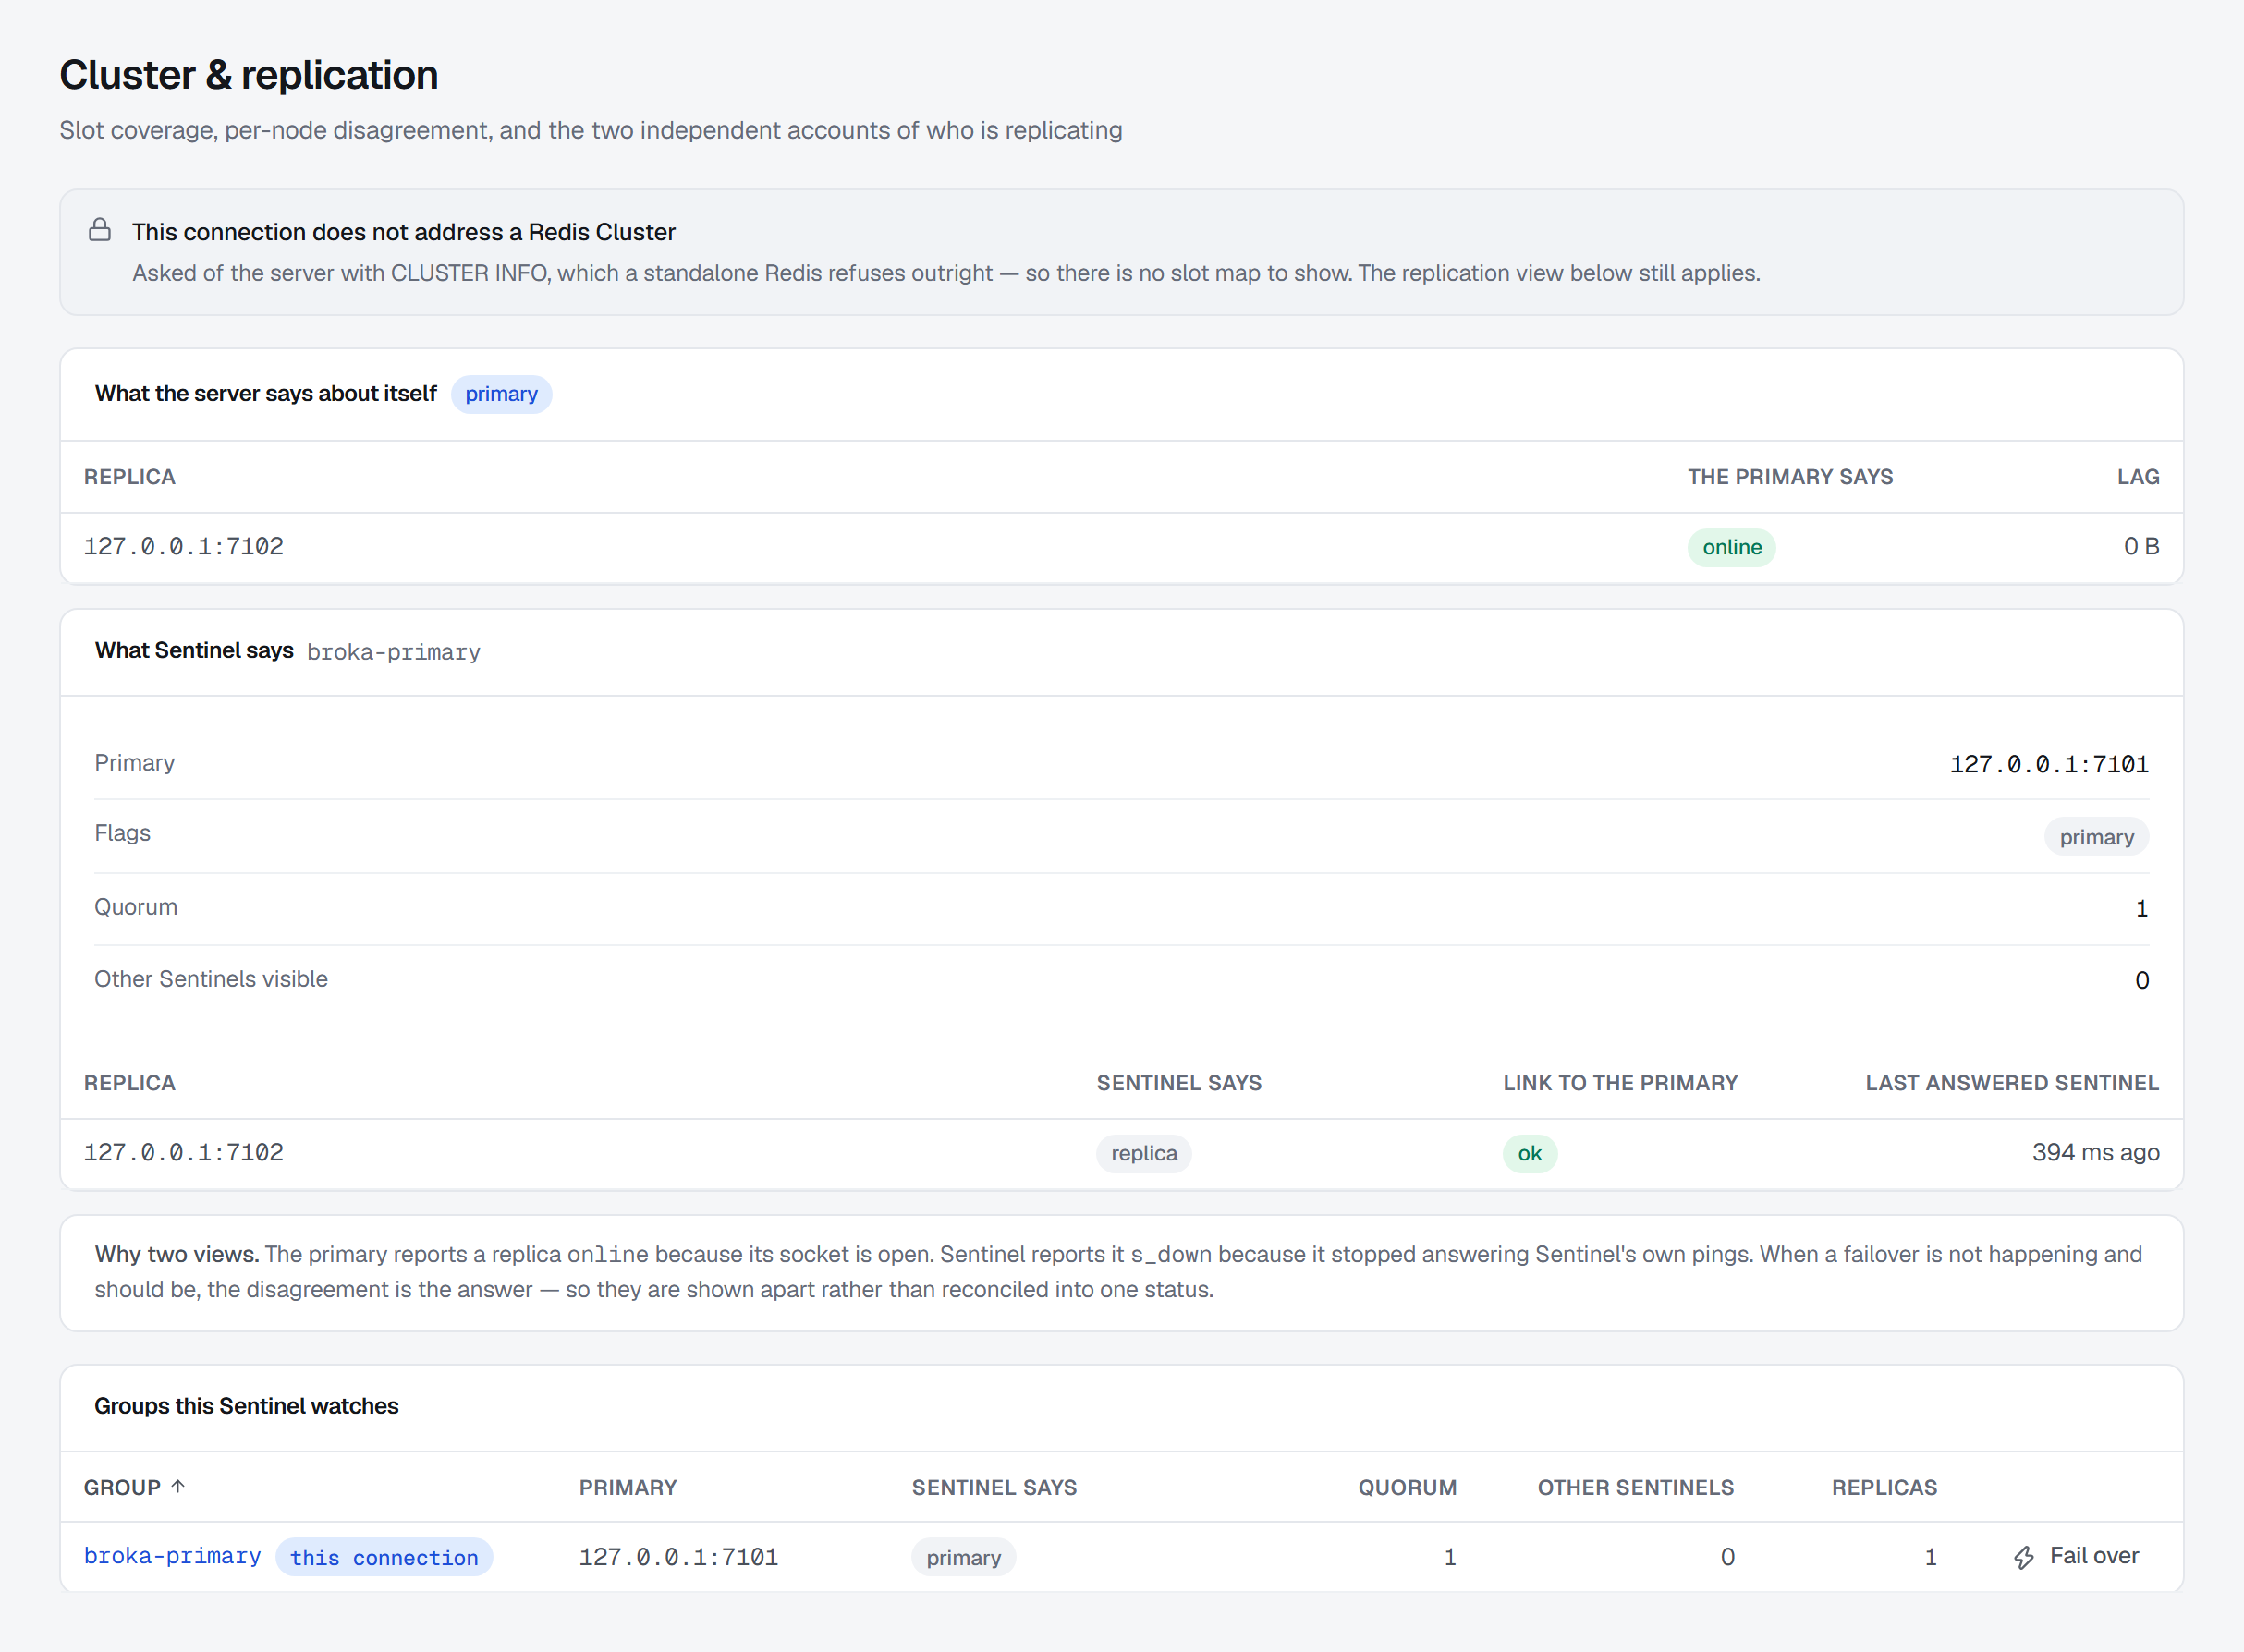Click the LINK TO THE PRIMARY header
The width and height of the screenshot is (2244, 1652).
[x=1621, y=1083]
